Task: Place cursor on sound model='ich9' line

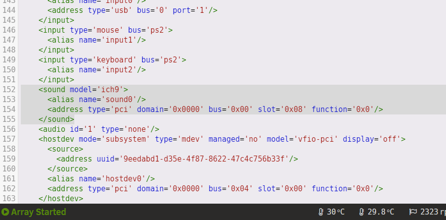Action: click(83, 90)
